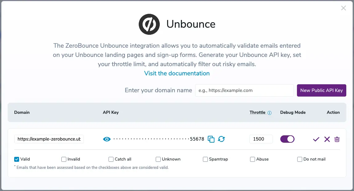354x191 pixels.
Task: Uncheck the Valid checkbox
Action: (17, 159)
